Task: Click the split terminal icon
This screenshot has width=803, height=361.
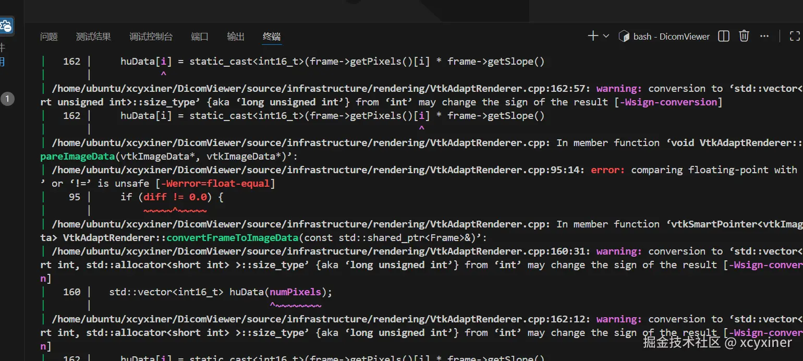Action: (x=724, y=36)
